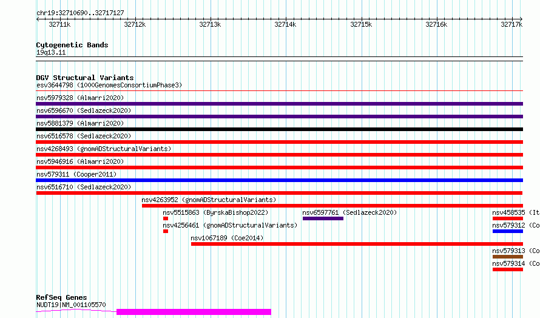Click the 32714k ruler tick label
The height and width of the screenshot is (318, 540).
click(x=285, y=24)
